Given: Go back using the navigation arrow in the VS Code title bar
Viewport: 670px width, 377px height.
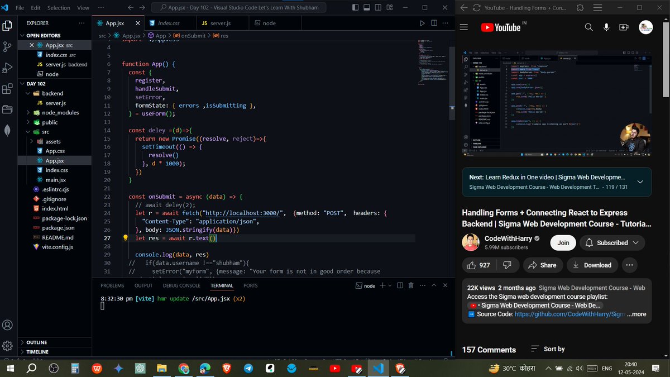Looking at the screenshot, I should pyautogui.click(x=130, y=8).
